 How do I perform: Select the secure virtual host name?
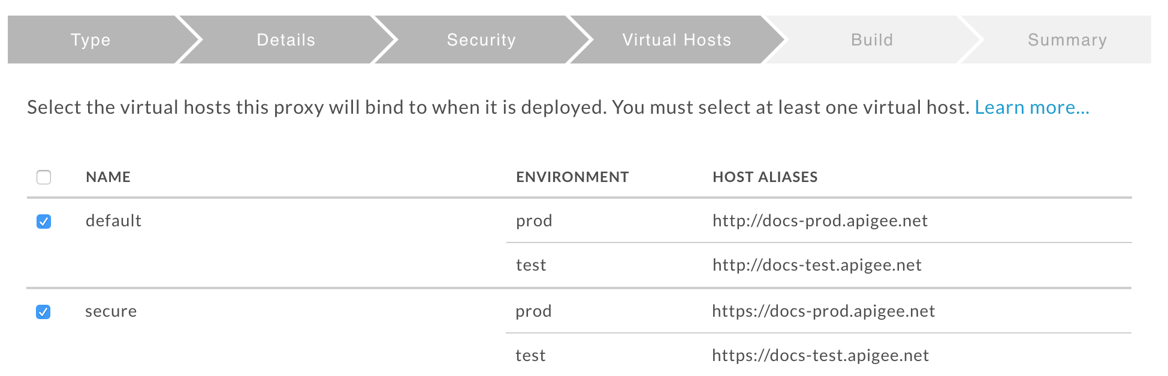point(111,311)
